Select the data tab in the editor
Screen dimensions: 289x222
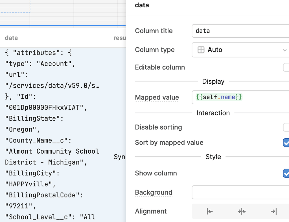pyautogui.click(x=11, y=38)
